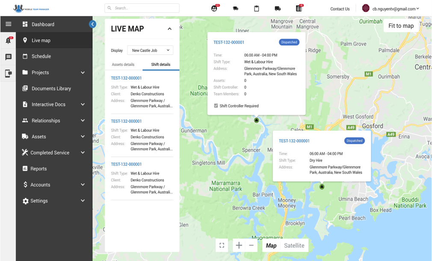Click the zoom in plus button
432x261 pixels.
239,246
